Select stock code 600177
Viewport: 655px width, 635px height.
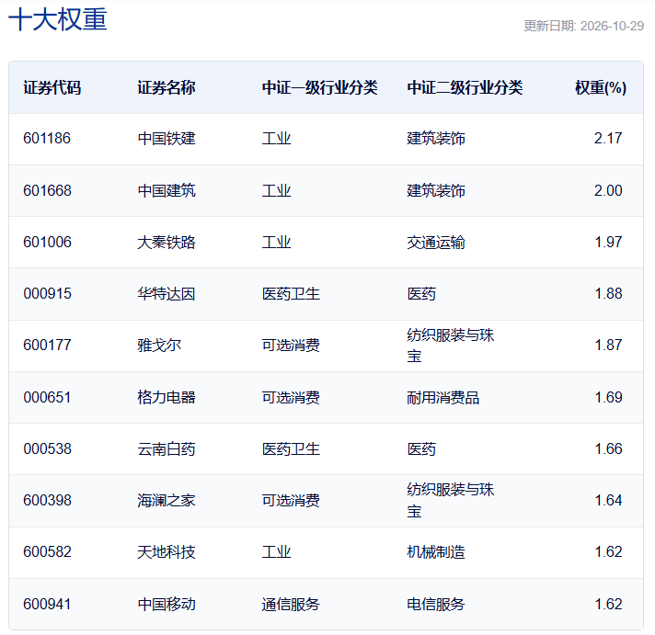pyautogui.click(x=47, y=345)
